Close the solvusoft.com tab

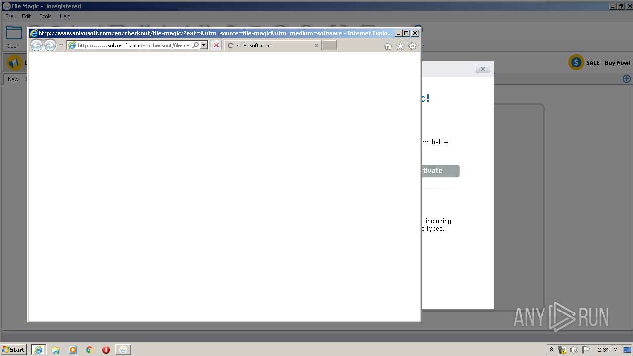click(x=316, y=45)
